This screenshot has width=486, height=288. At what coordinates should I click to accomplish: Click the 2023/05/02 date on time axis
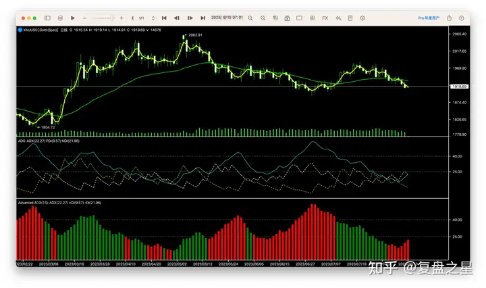click(177, 264)
